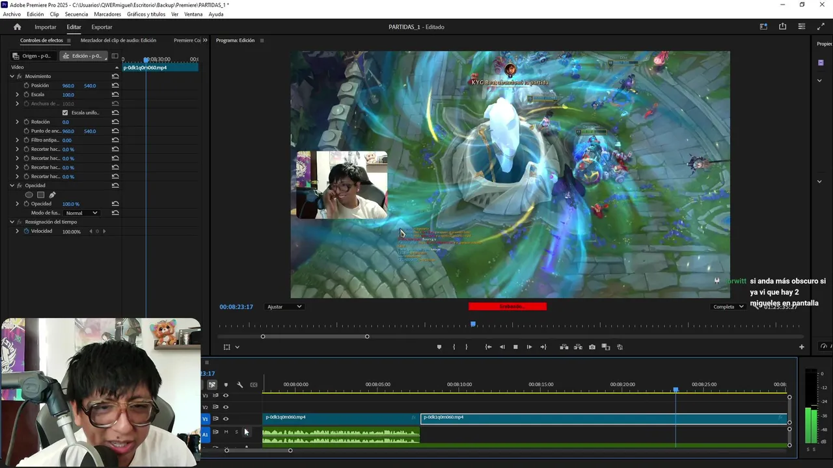The height and width of the screenshot is (468, 833).
Task: Mute track A1 with M button
Action: [226, 432]
